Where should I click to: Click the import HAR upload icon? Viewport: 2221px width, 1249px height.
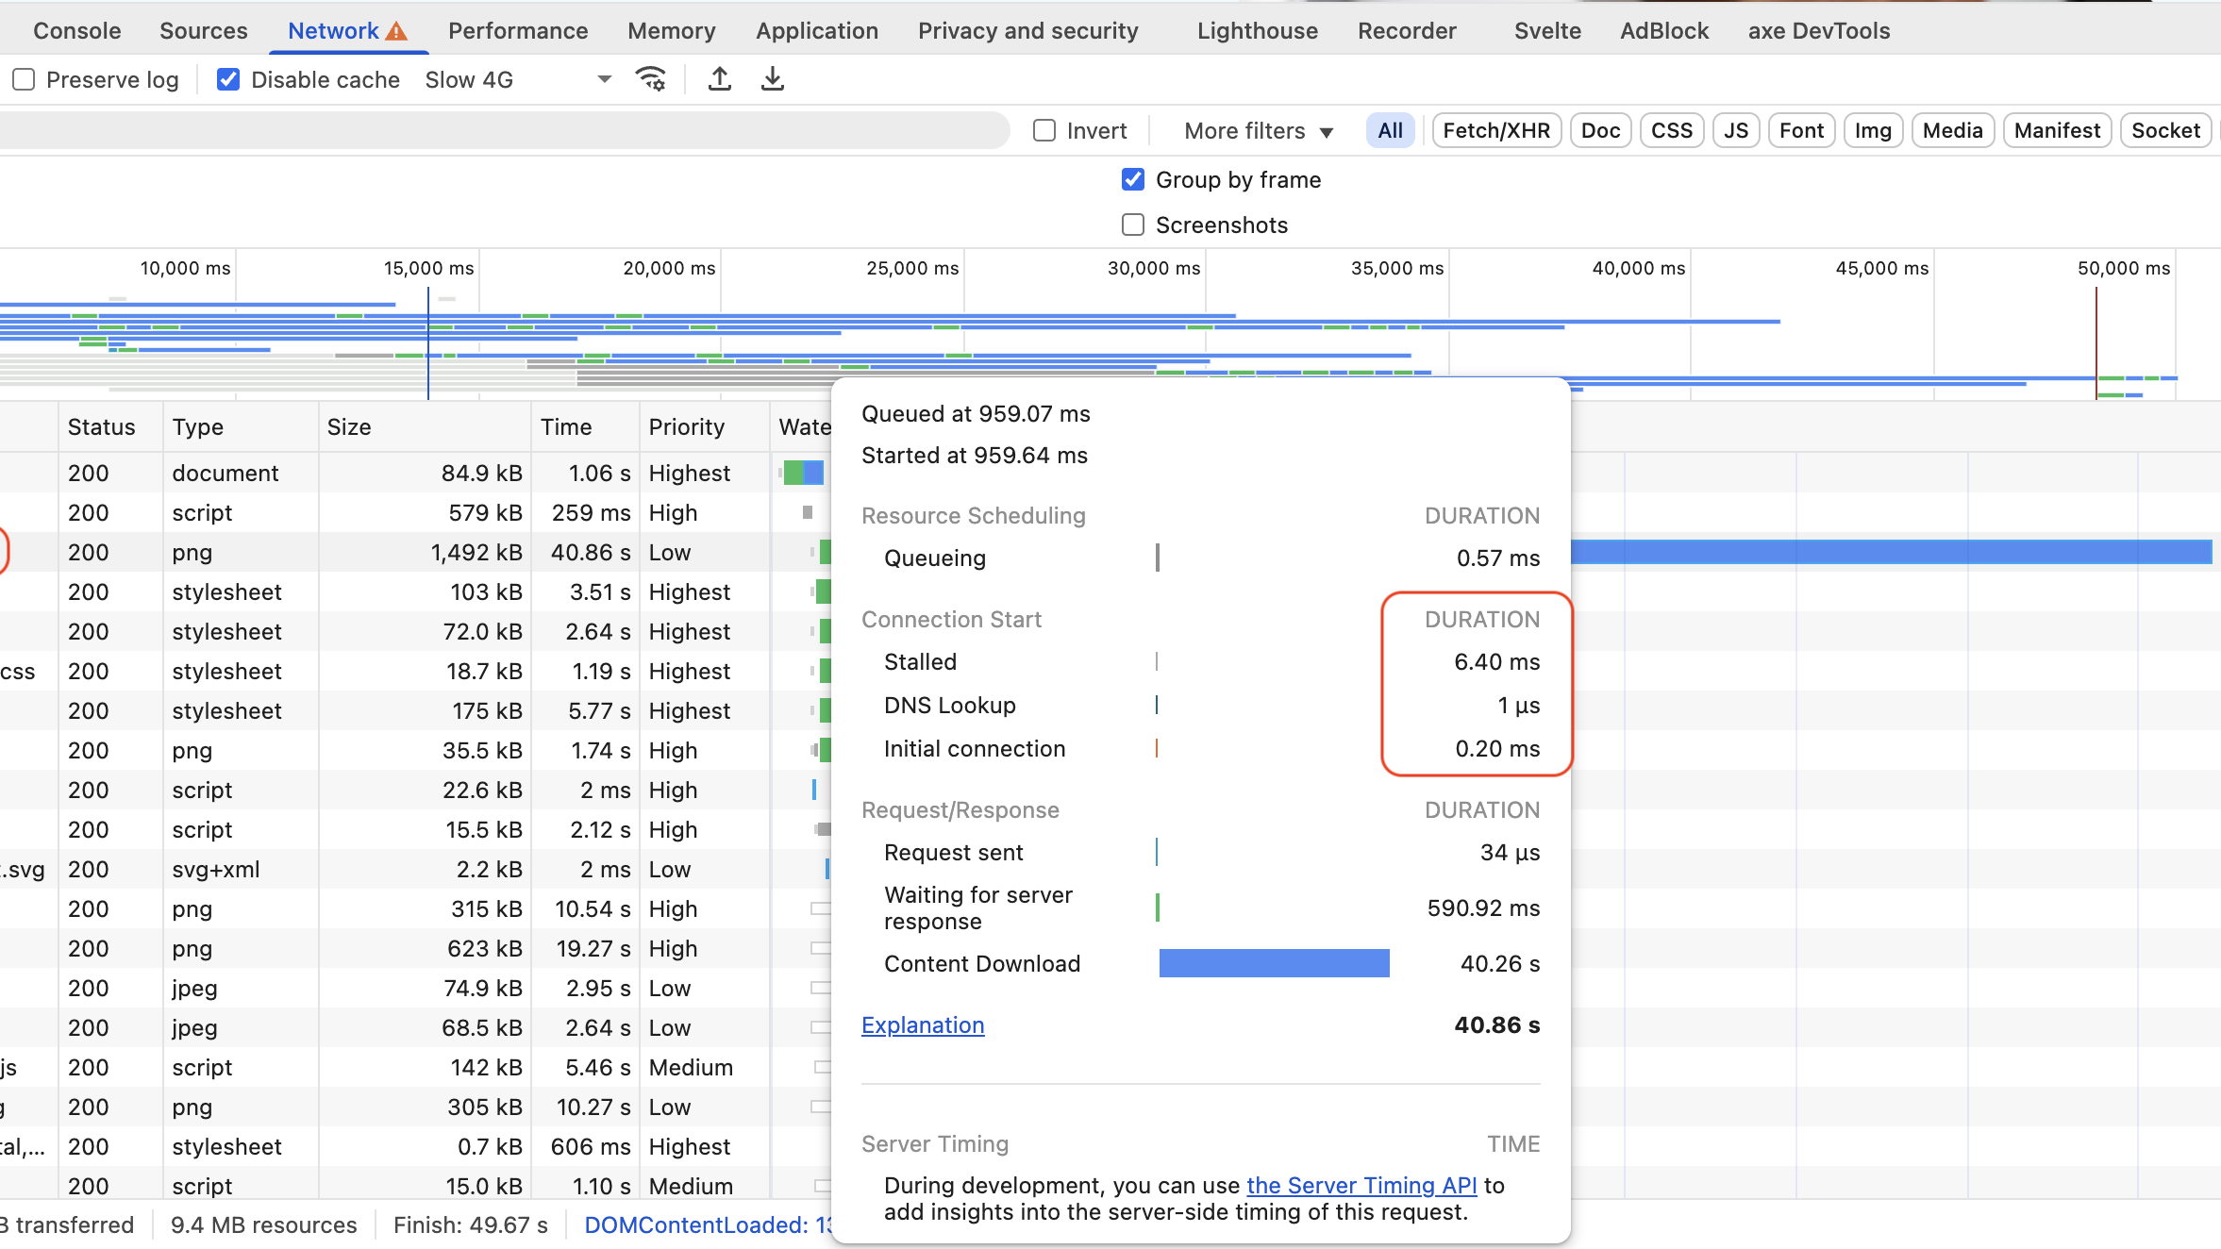720,79
